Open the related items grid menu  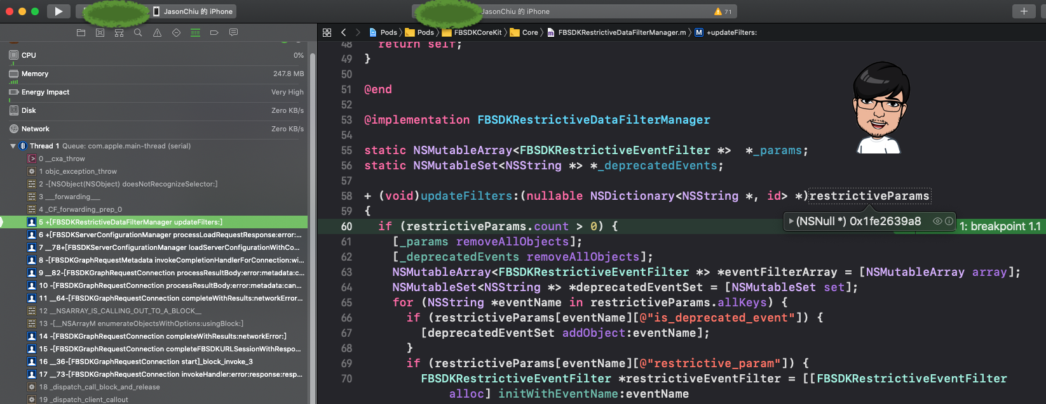pyautogui.click(x=327, y=32)
